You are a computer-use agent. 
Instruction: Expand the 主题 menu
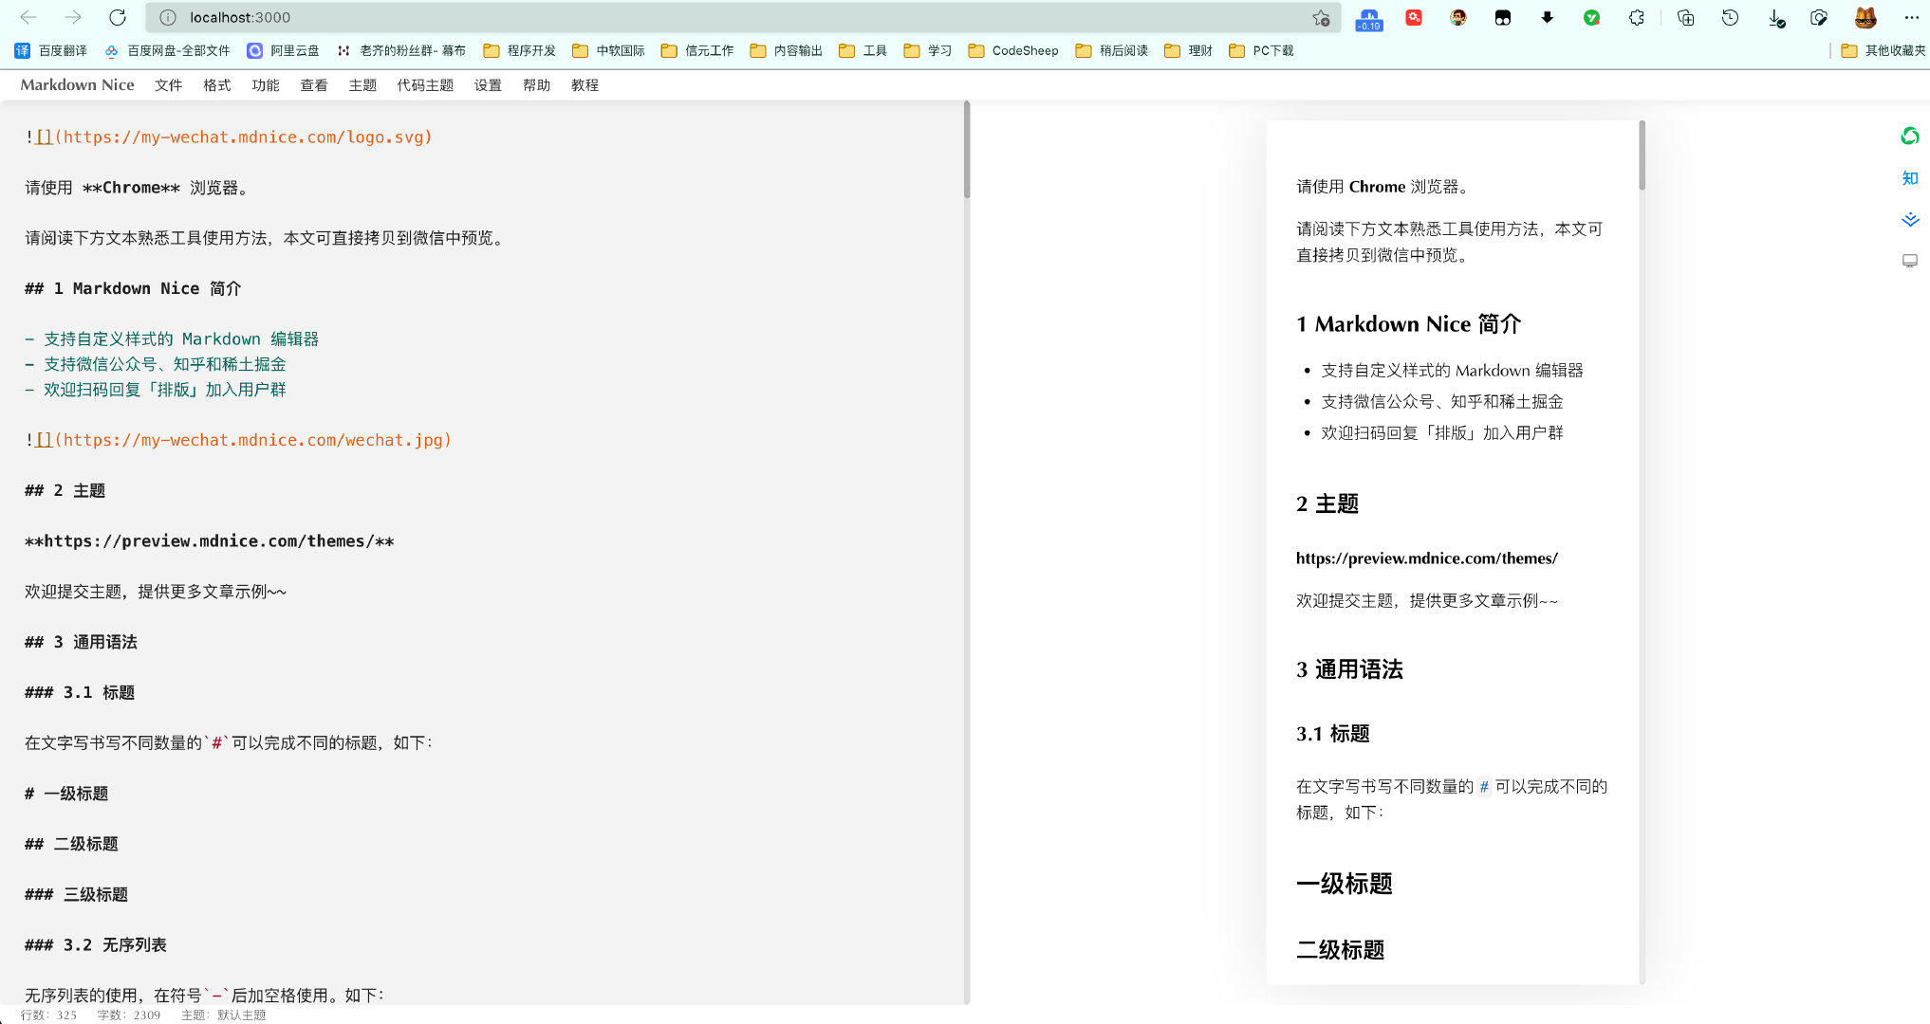click(x=362, y=84)
